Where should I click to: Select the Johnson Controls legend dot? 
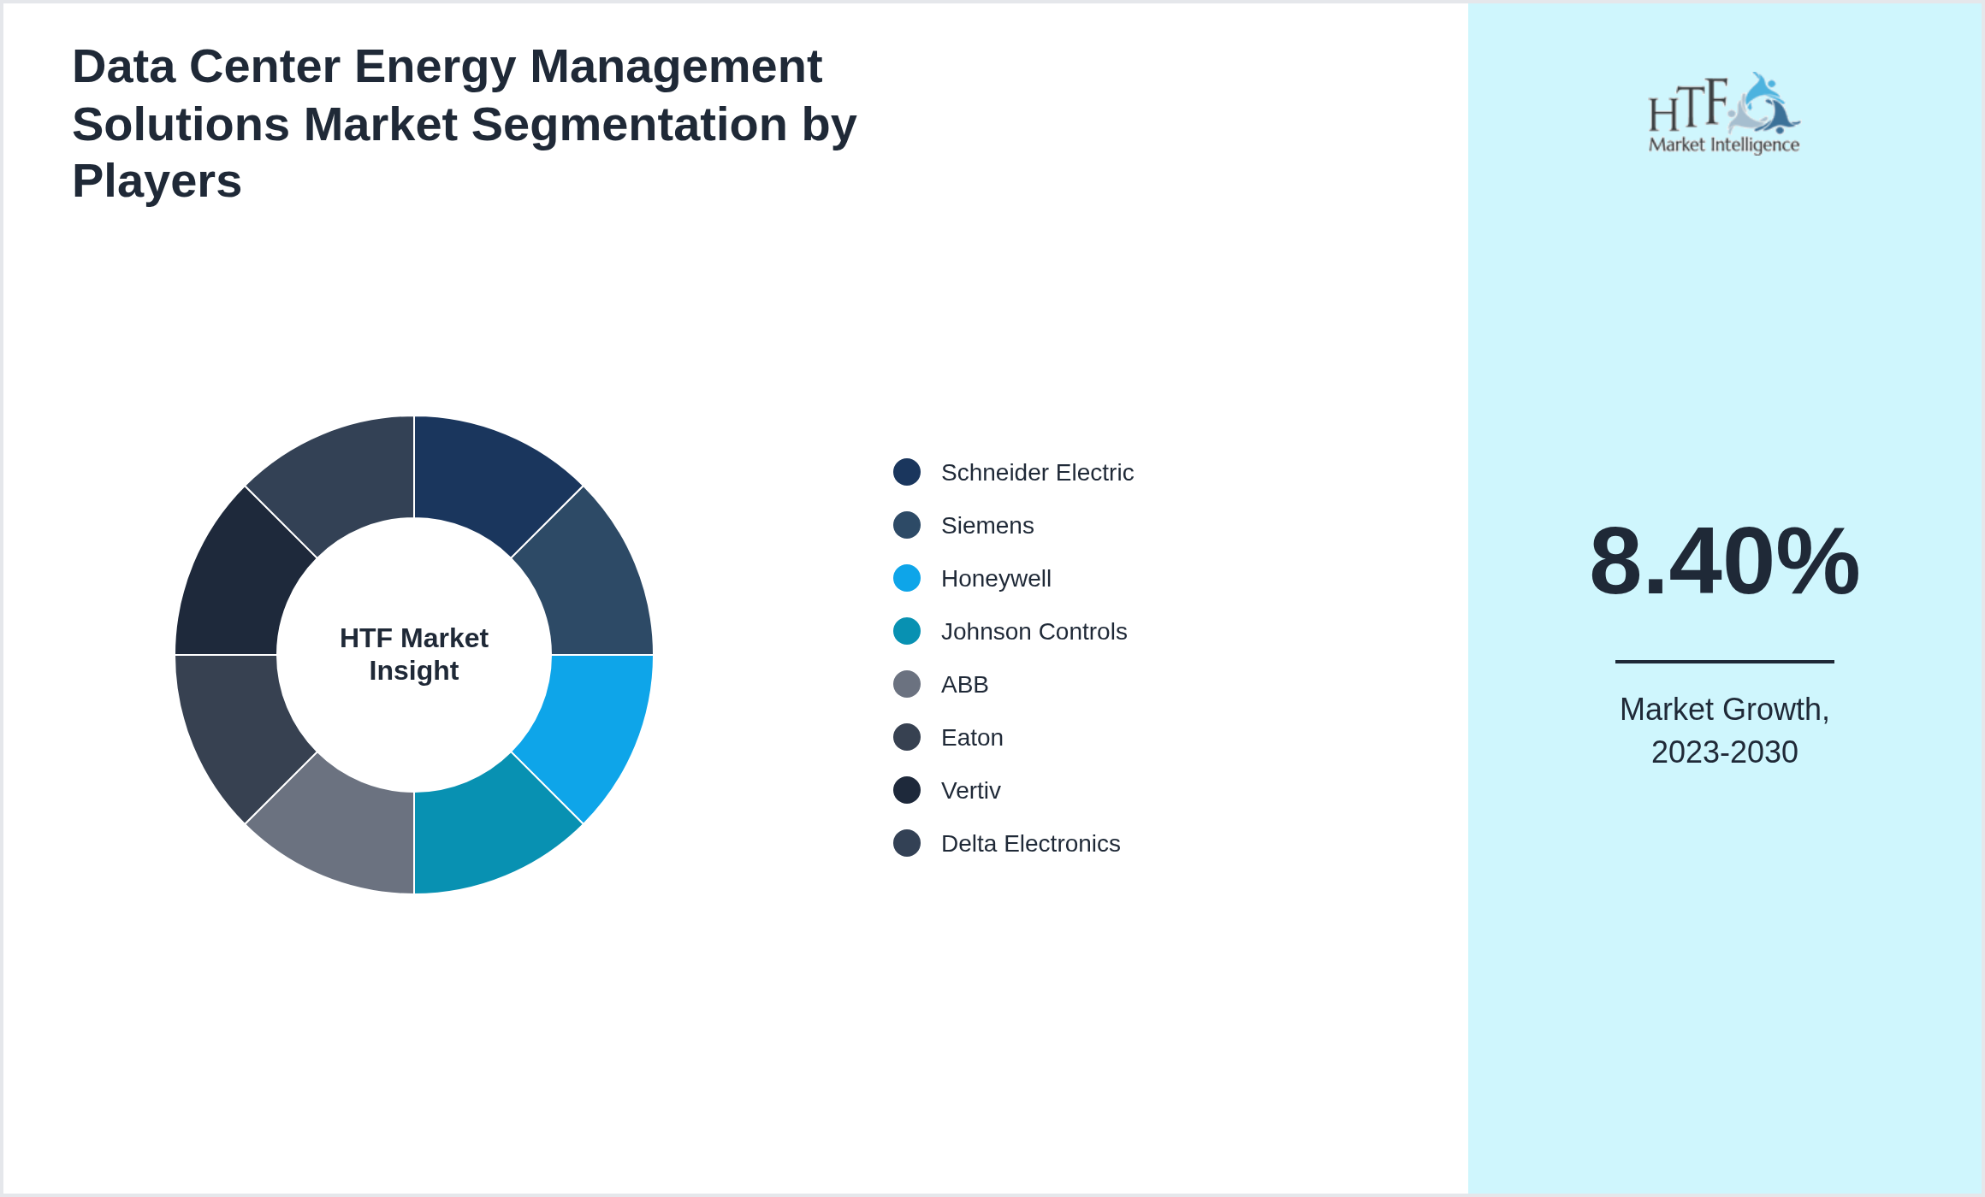click(905, 631)
